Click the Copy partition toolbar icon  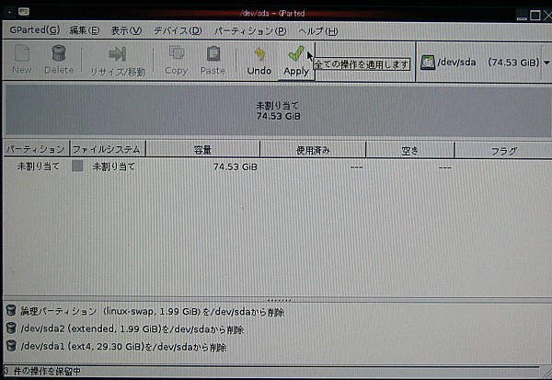[x=177, y=53]
